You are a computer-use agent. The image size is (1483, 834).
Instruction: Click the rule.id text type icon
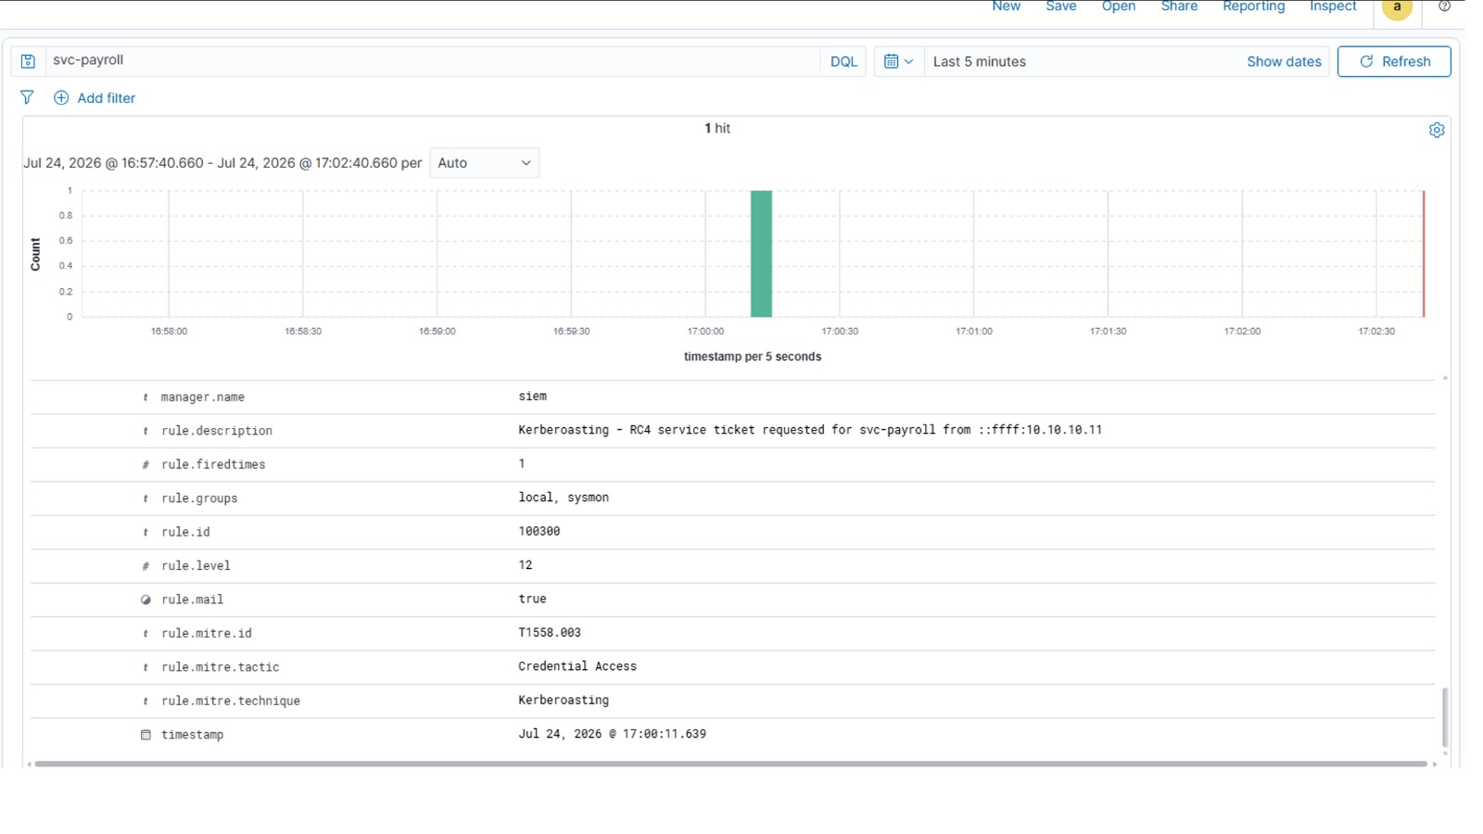tap(146, 532)
